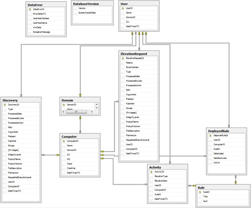Select the Version column in DatabaseVersion
The width and height of the screenshot is (251, 208).
pos(93,8)
